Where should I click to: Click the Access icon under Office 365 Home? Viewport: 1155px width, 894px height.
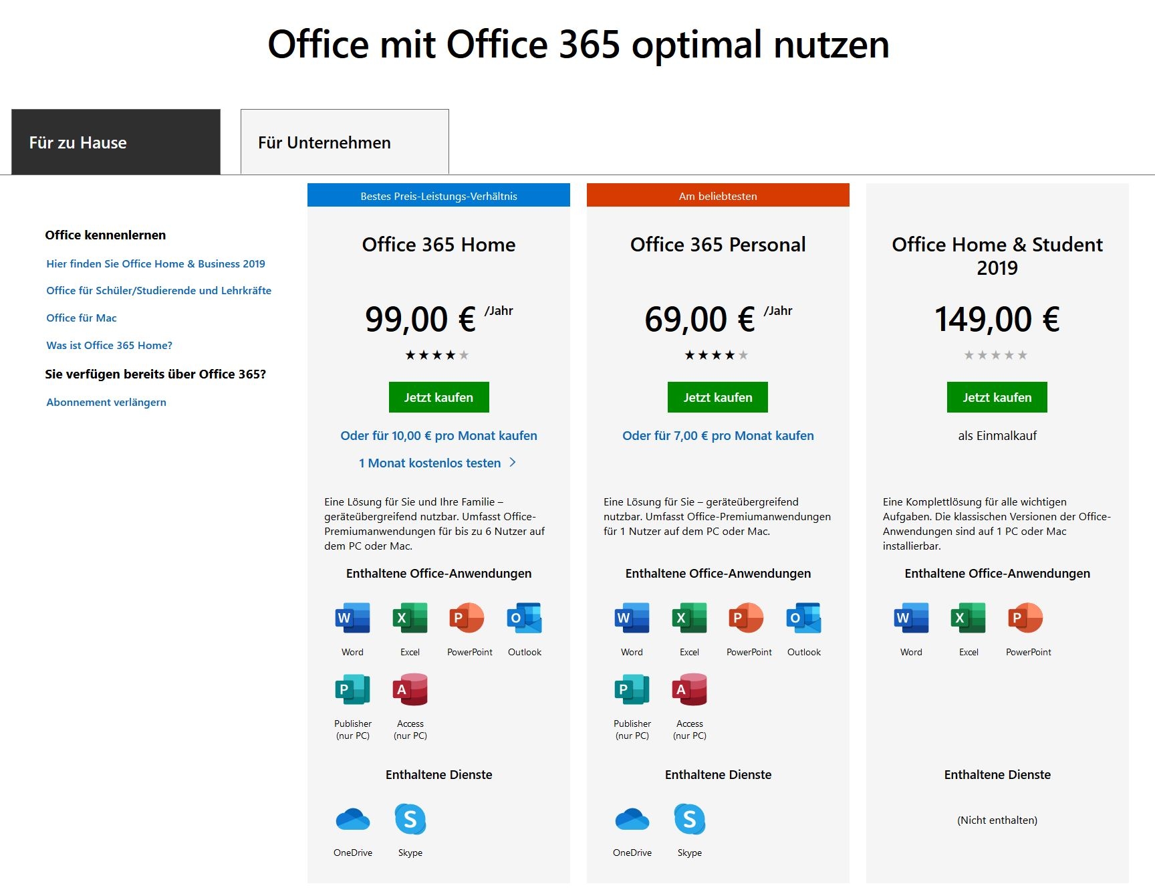coord(410,689)
